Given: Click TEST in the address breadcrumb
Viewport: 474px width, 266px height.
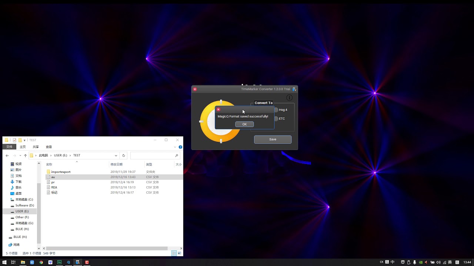Looking at the screenshot, I should [x=77, y=156].
